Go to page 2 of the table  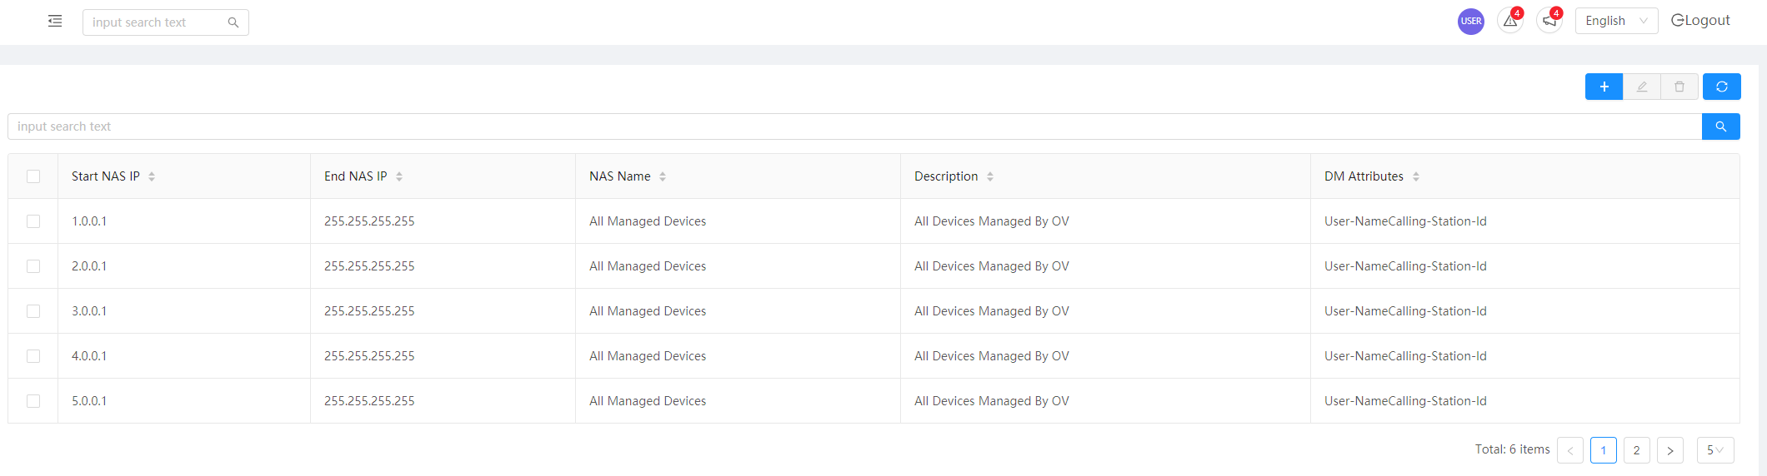(x=1637, y=450)
